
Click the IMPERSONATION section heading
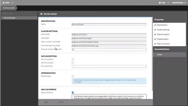(x=48, y=73)
